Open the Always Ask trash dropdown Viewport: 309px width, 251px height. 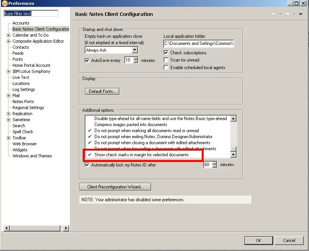coord(135,50)
